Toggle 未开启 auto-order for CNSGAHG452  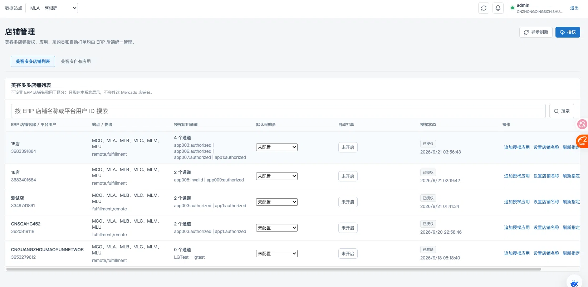point(348,228)
